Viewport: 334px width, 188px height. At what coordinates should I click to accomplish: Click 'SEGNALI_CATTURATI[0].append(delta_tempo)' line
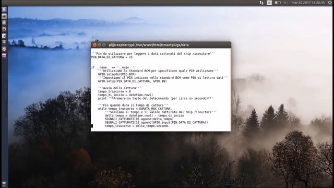[139, 119]
